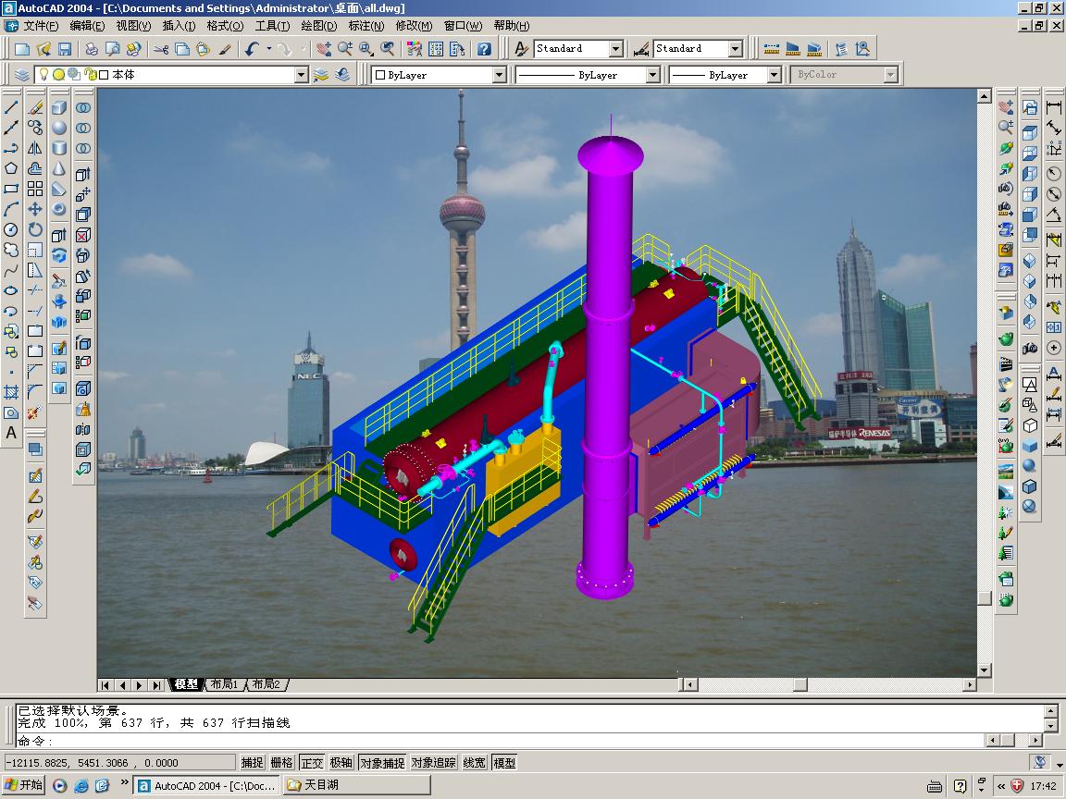This screenshot has height=799, width=1066.
Task: Activate Pan realtime hand tool
Action: [x=324, y=49]
